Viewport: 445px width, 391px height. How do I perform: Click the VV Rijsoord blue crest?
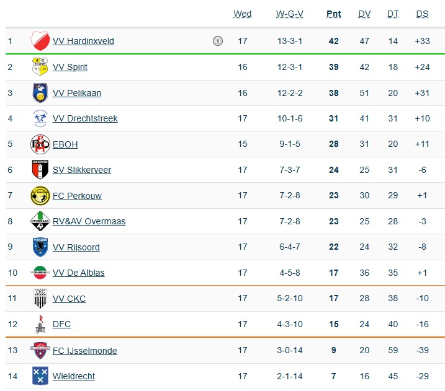(40, 247)
